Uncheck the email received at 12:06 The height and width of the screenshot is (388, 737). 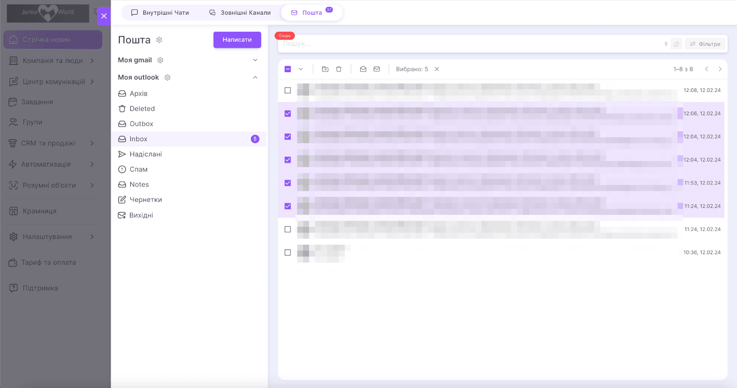pos(288,114)
